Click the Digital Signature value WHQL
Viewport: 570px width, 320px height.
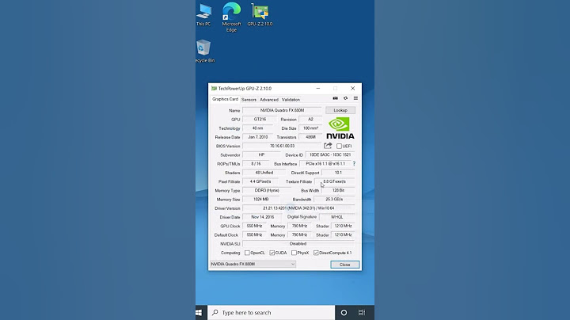336,217
